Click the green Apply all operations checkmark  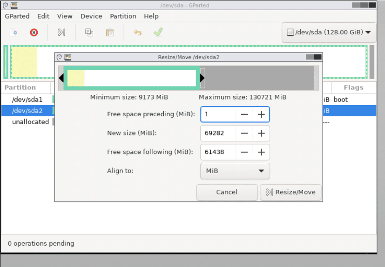coord(158,32)
